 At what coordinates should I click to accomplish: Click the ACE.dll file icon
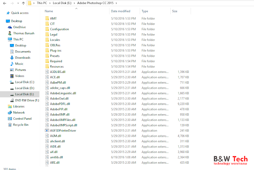(x=47, y=77)
